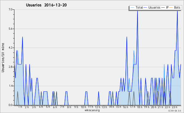Click the '10 h' x-axis label
Screen dimensions: 184x113
(x=83, y=107)
